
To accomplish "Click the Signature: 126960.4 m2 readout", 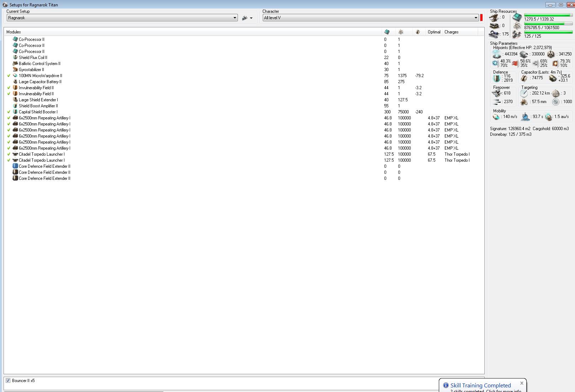I will point(510,129).
